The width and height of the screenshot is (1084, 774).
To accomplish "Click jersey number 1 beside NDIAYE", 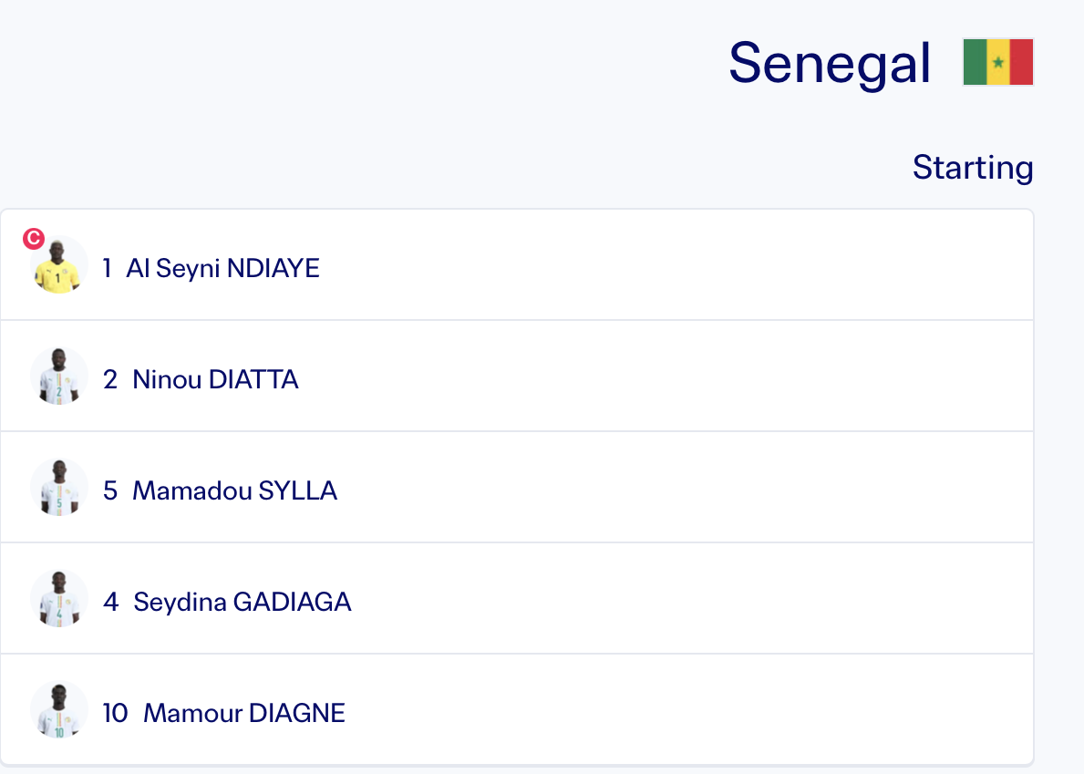I will [x=108, y=268].
